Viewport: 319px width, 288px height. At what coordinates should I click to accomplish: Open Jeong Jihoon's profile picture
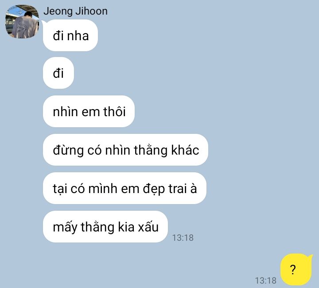pyautogui.click(x=22, y=22)
